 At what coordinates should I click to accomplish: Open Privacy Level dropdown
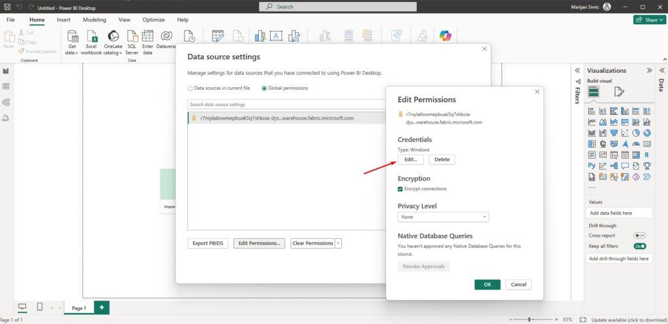pos(443,217)
